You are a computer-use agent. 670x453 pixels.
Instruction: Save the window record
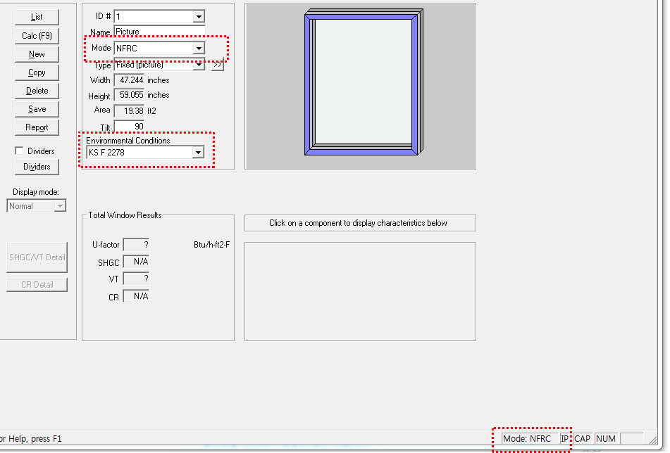pos(37,109)
